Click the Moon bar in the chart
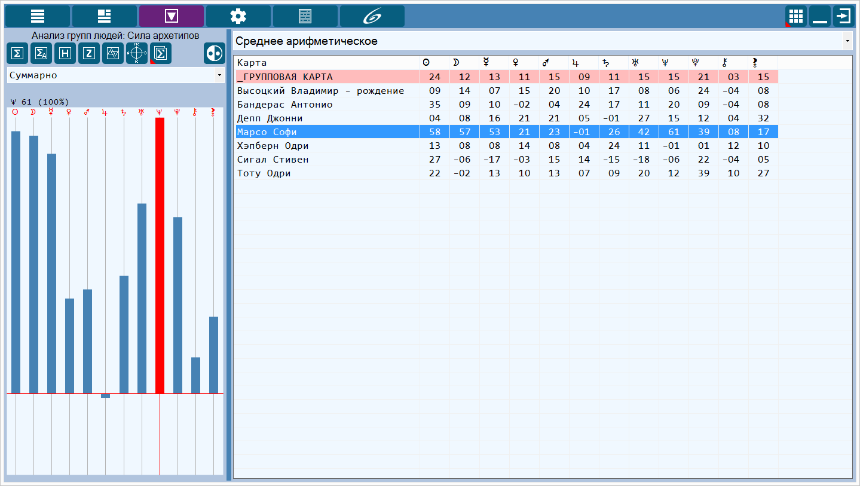This screenshot has height=486, width=860. (x=33, y=264)
